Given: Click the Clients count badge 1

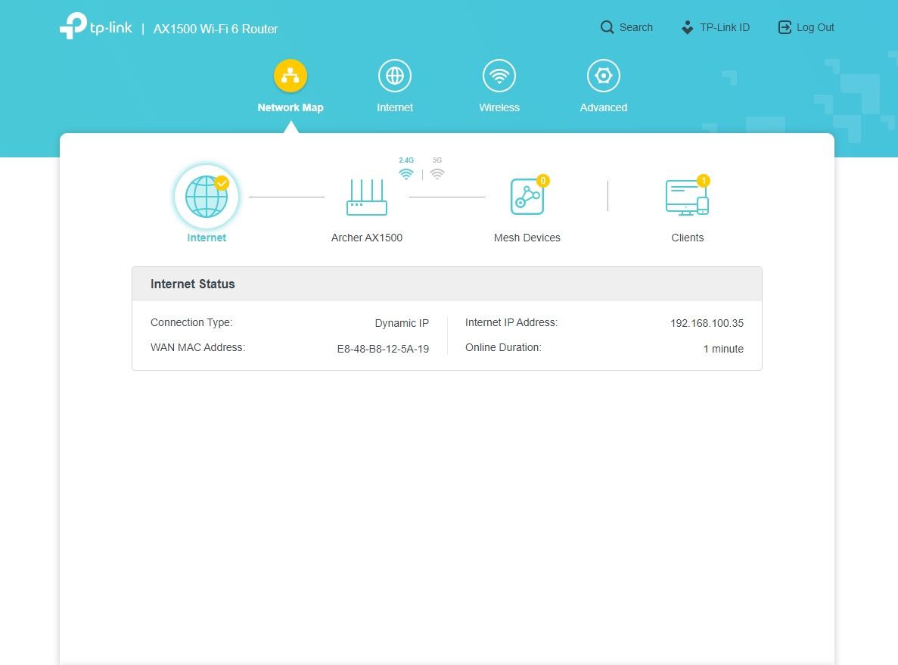Looking at the screenshot, I should (704, 181).
